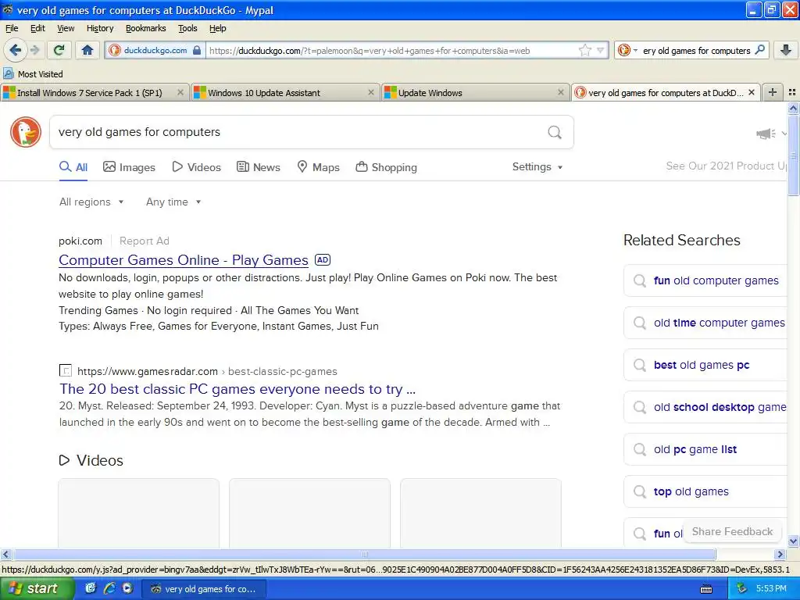Image resolution: width=800 pixels, height=600 pixels.
Task: Click the horizontal scrollbar right arrow
Action: (x=780, y=554)
